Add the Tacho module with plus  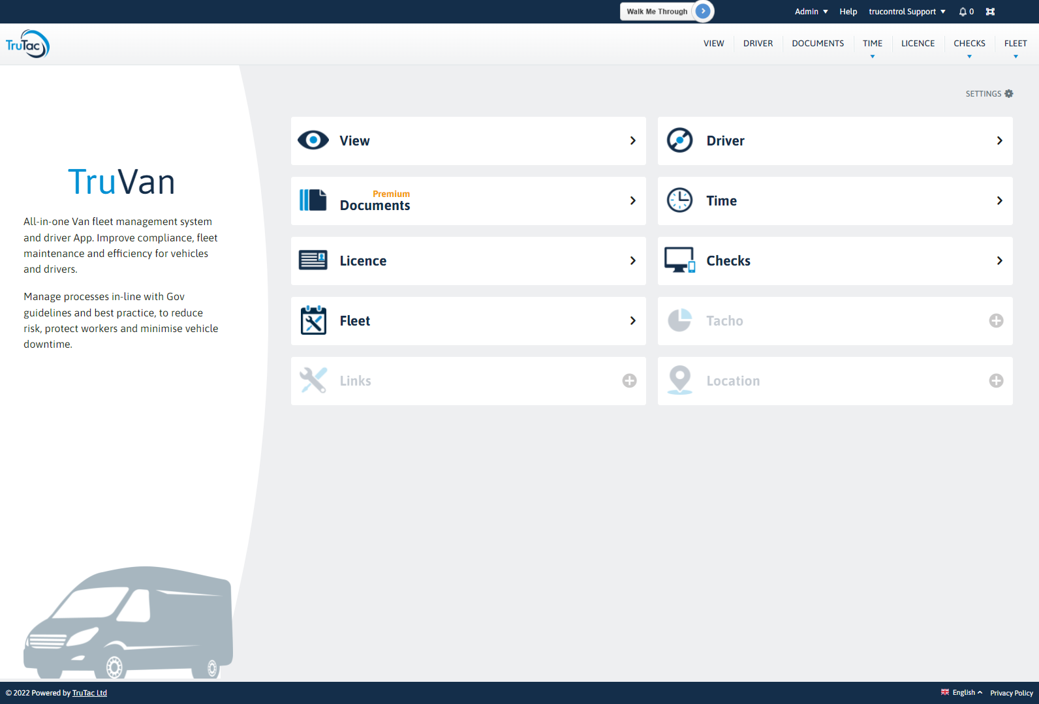pos(996,320)
